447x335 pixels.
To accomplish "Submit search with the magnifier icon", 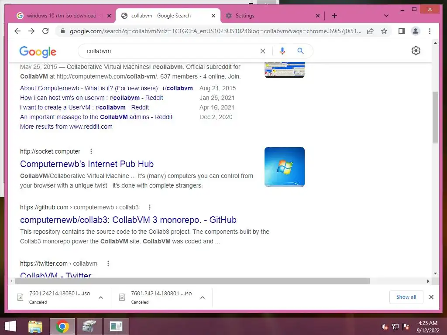I will (300, 51).
